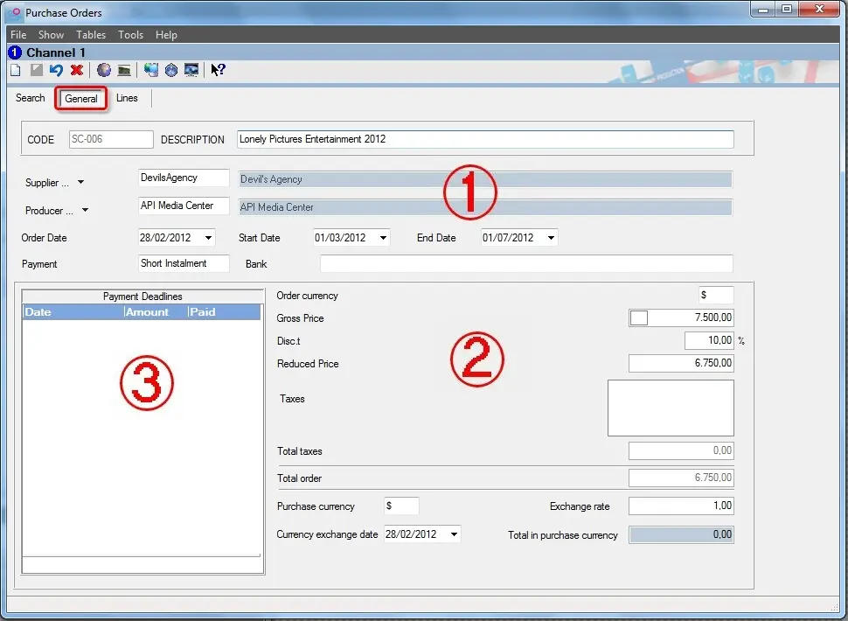Expand the Supplier dropdown arrow
This screenshot has width=848, height=621.
coord(81,183)
